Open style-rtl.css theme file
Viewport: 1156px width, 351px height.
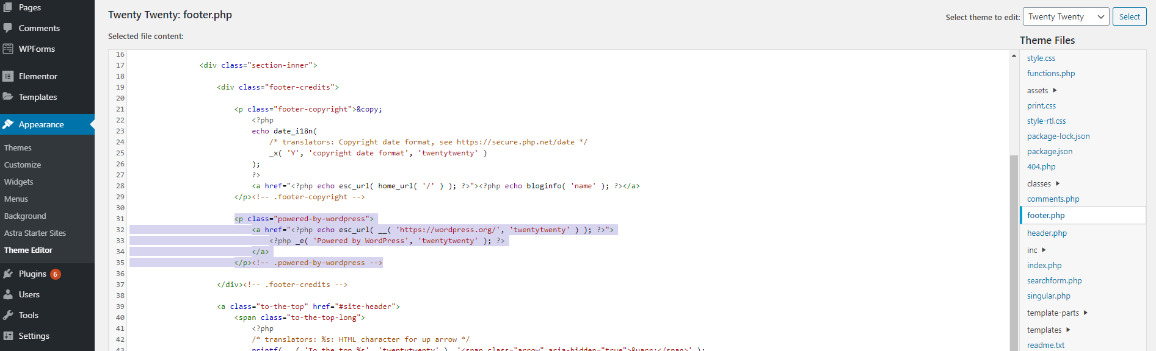pos(1046,121)
